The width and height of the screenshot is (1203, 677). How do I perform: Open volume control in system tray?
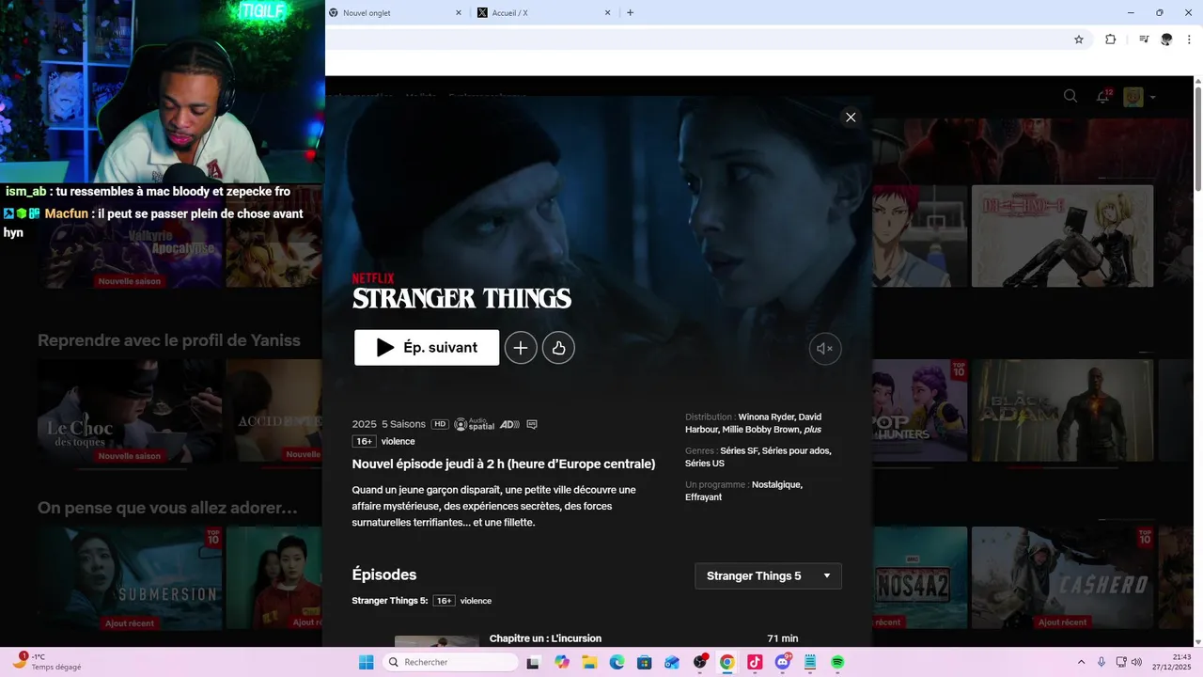click(x=1136, y=662)
